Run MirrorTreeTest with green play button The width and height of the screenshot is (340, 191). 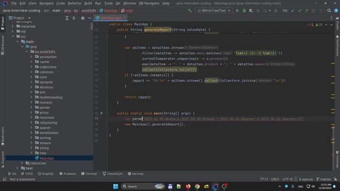tap(237, 11)
